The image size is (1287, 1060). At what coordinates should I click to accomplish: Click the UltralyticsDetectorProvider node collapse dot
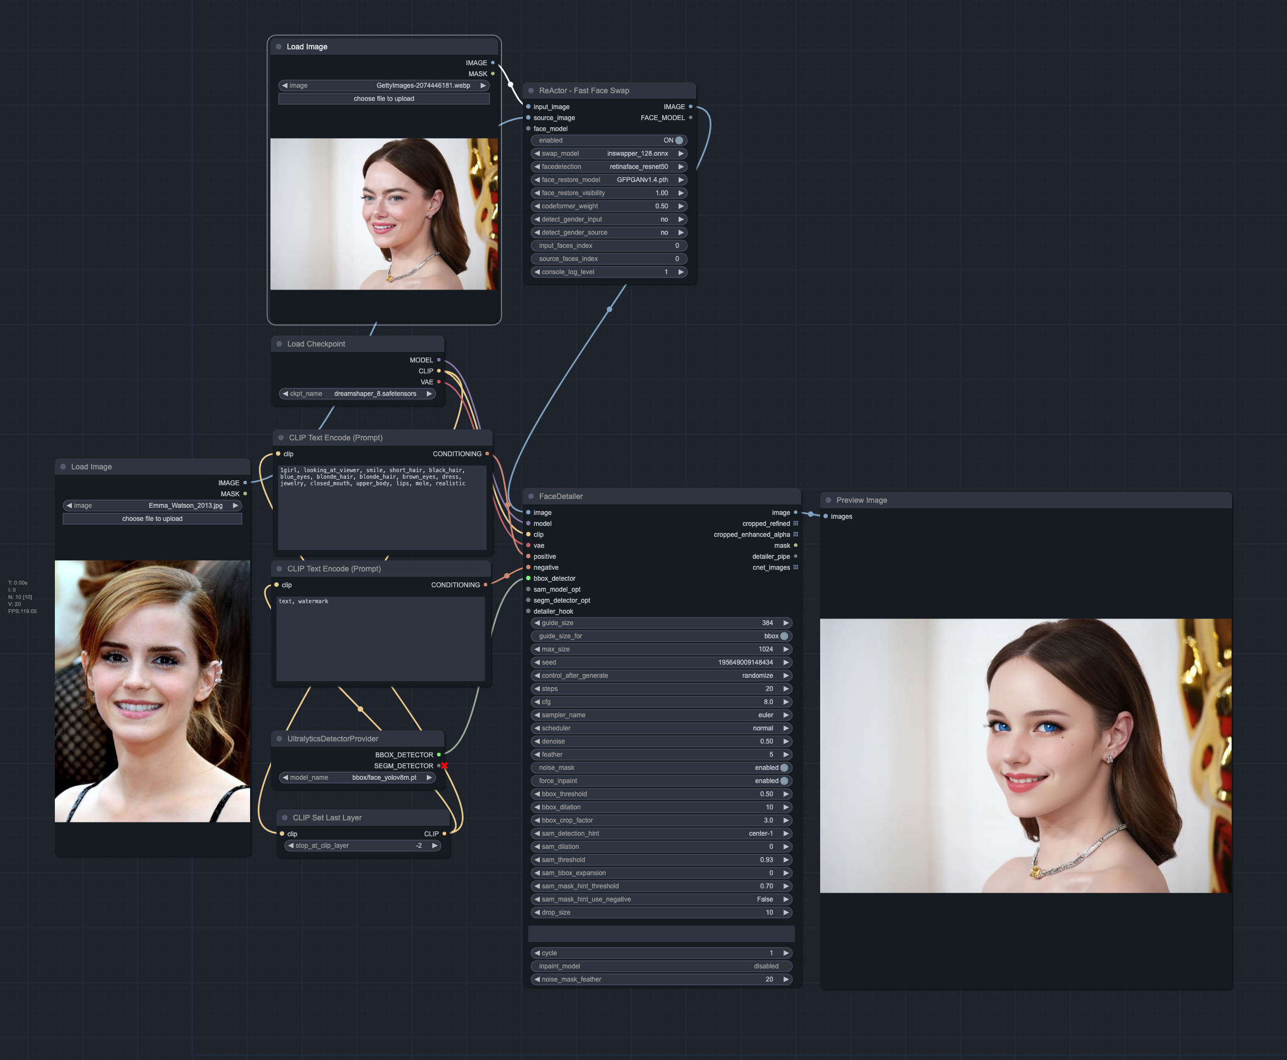point(279,739)
